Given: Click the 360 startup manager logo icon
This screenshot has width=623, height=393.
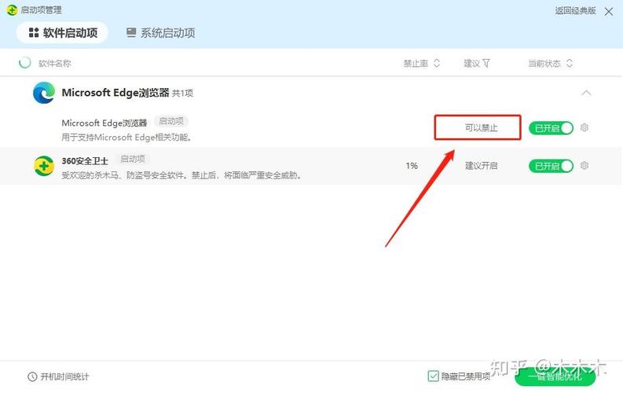Looking at the screenshot, I should tap(12, 10).
